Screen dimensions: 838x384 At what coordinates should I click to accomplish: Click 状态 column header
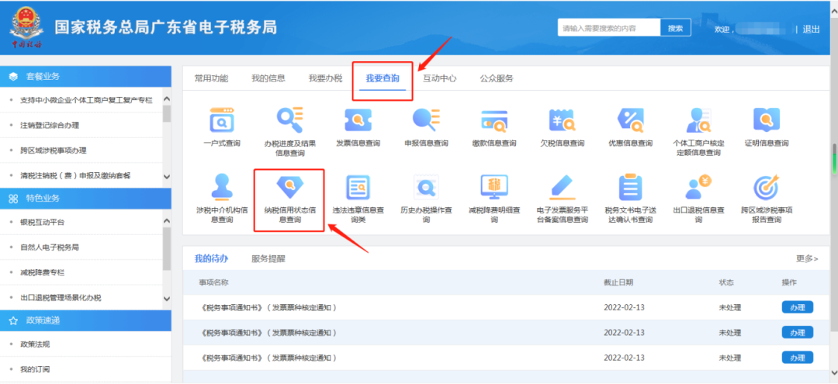pos(726,282)
